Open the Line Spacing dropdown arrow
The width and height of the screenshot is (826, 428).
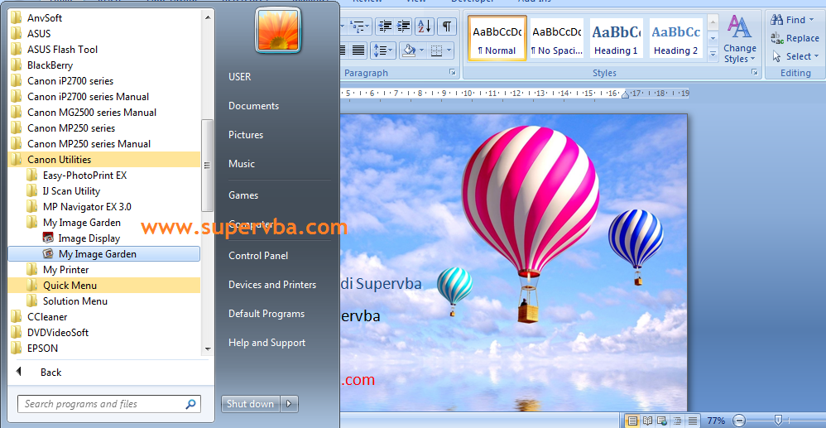[x=391, y=50]
